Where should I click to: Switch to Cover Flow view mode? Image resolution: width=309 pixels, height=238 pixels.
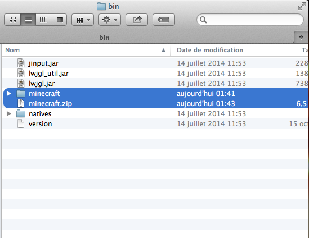pos(59,20)
